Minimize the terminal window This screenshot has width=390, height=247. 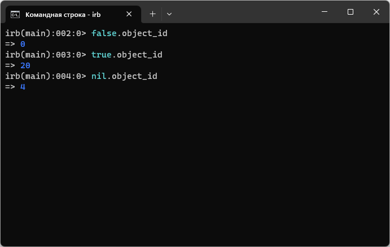pos(325,12)
